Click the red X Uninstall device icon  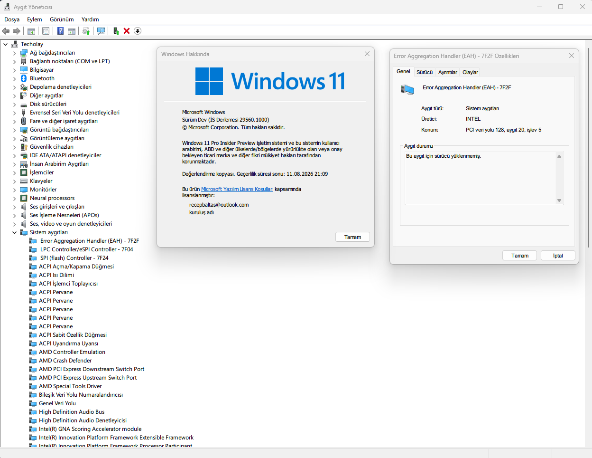(127, 31)
